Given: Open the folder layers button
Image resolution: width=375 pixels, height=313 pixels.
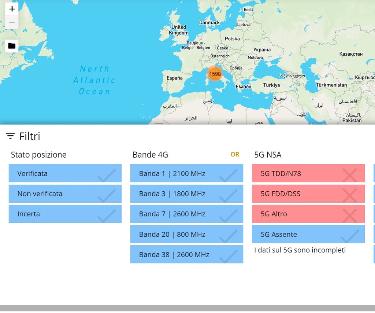Looking at the screenshot, I should pyautogui.click(x=12, y=46).
